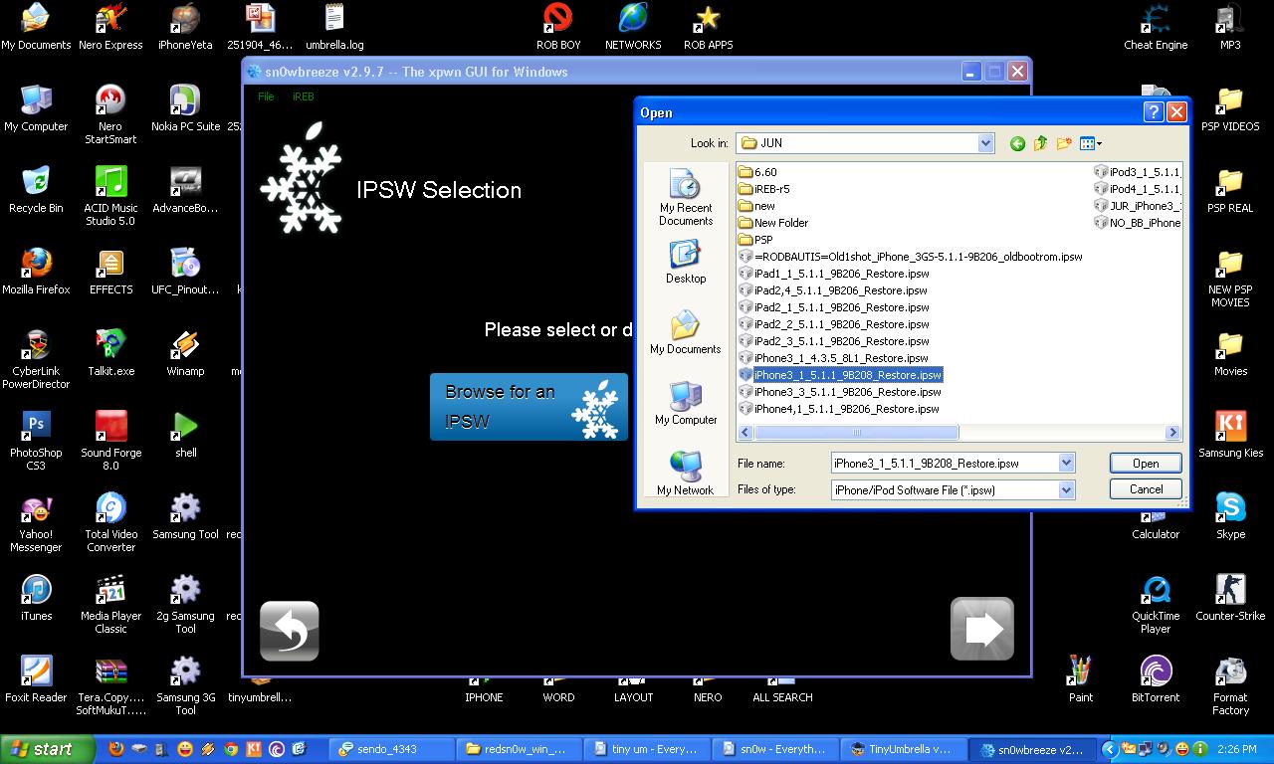The image size is (1274, 764).
Task: Select iPad2_3_5.1.1_9B206_Restore.ipsw file
Action: [834, 341]
